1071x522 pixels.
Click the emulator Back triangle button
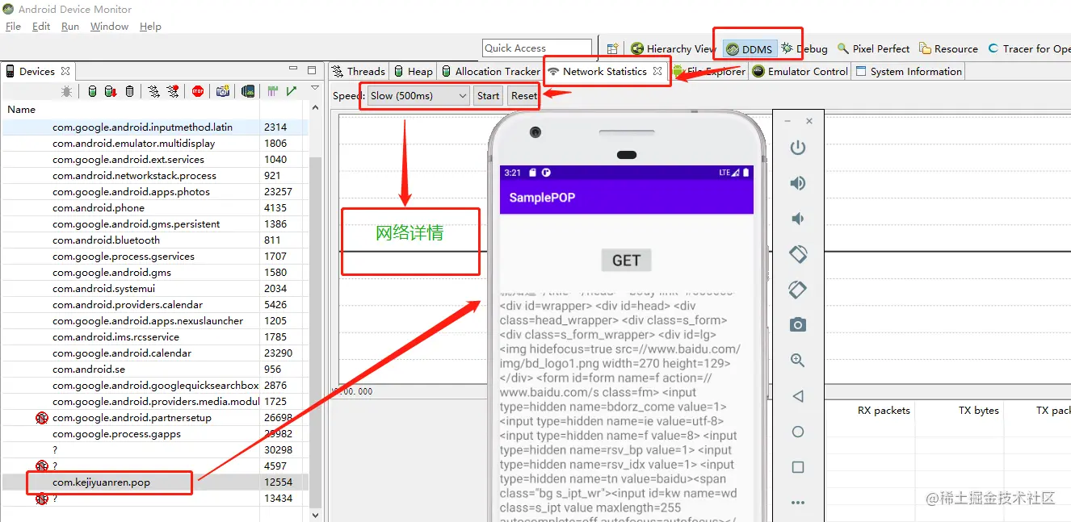(798, 396)
